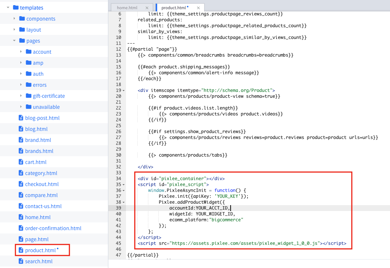390x268 pixels.
Task: Close the home.html tab
Action: click(147, 8)
